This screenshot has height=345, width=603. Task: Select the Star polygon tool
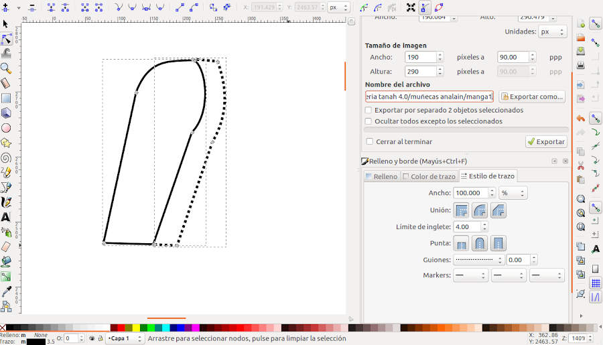point(6,143)
